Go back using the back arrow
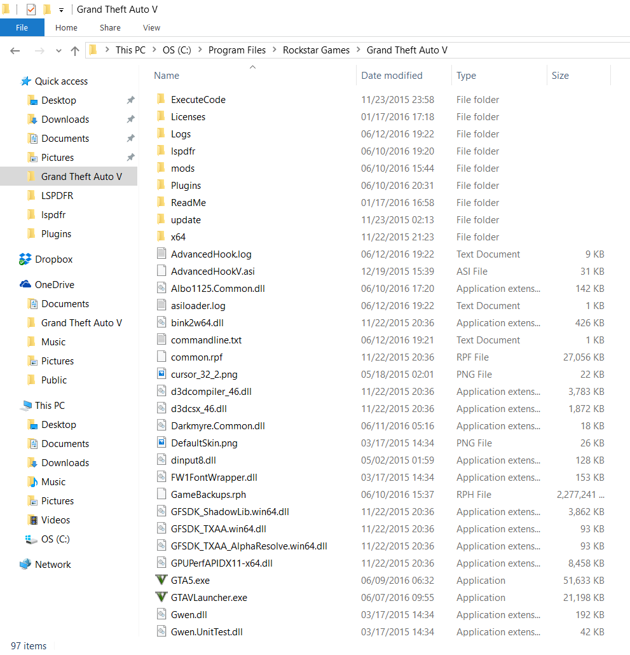Image resolution: width=630 pixels, height=655 pixels. [x=15, y=50]
